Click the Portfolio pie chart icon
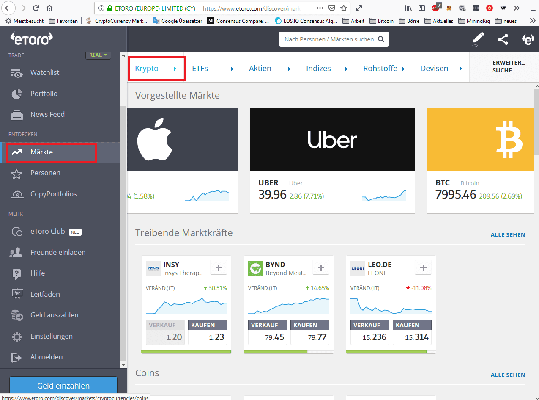Viewport: 539px width, 400px height. 17,94
